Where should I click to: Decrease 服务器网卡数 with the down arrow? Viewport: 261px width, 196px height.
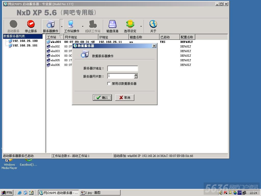(x=136, y=77)
